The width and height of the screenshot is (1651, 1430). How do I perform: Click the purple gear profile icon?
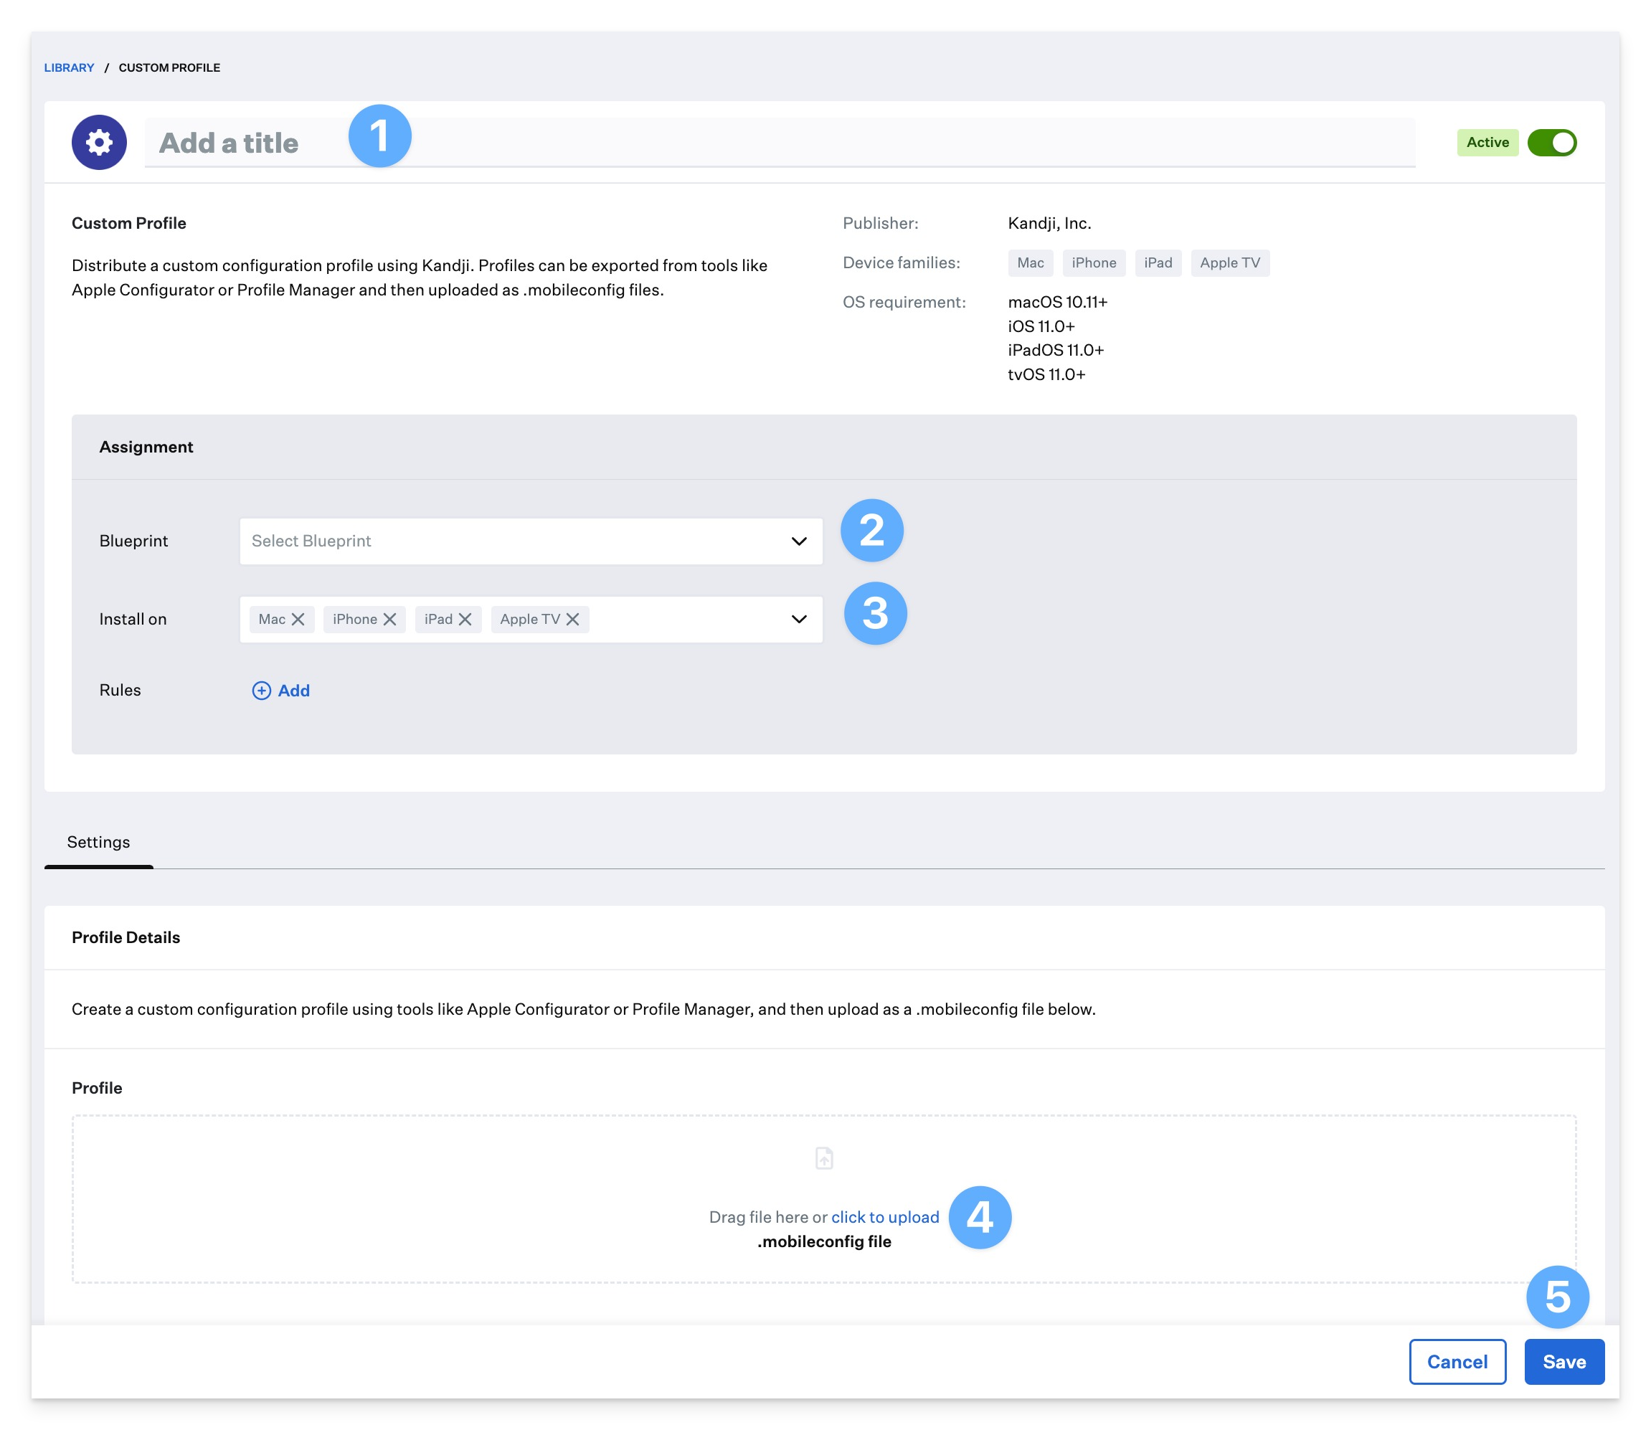coord(99,143)
